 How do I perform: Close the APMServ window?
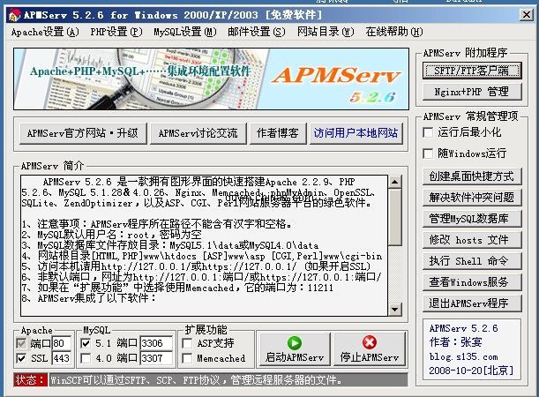(527, 15)
